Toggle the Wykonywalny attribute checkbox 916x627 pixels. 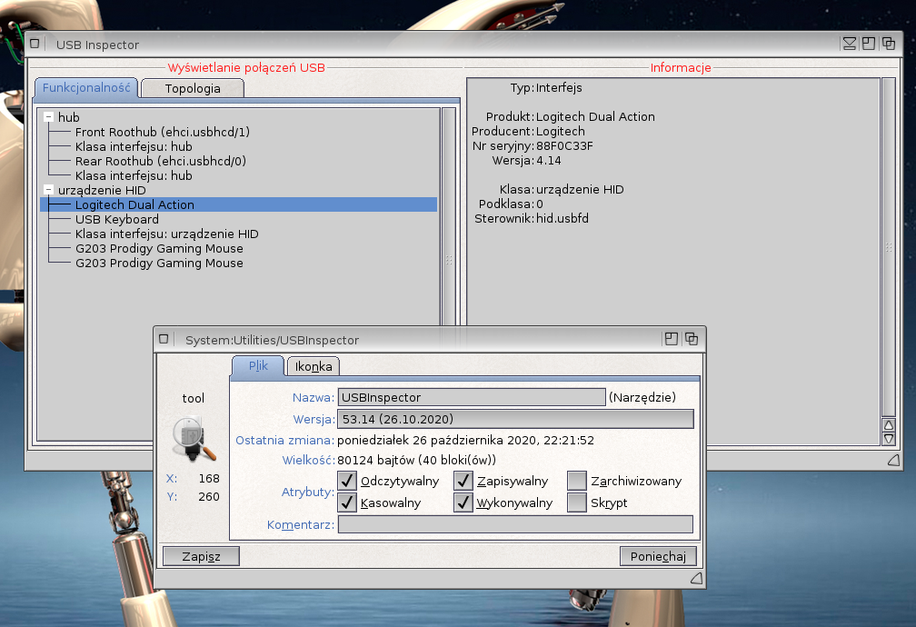(x=463, y=503)
